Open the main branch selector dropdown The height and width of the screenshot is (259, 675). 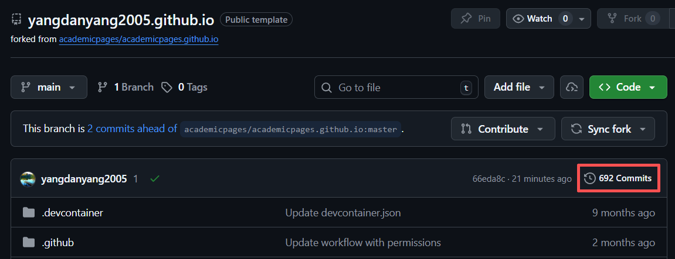tap(49, 87)
